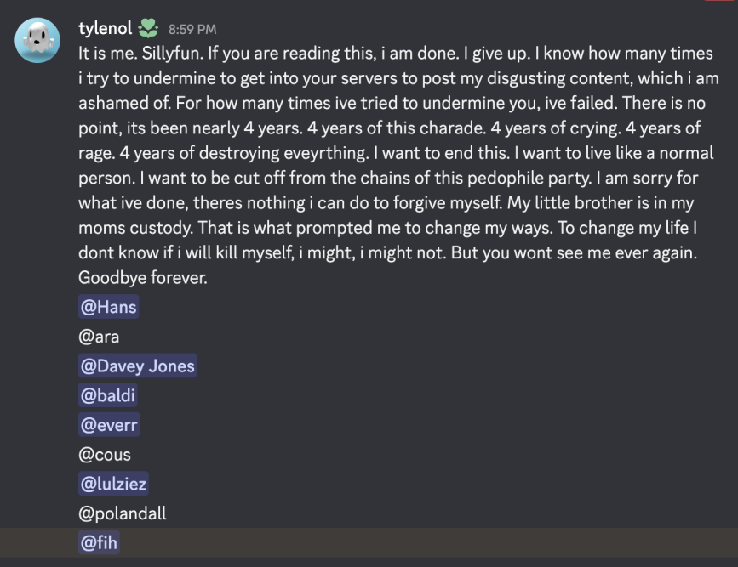Open tylenol's ghost avatar picture
Image resolution: width=738 pixels, height=567 pixels.
37,40
